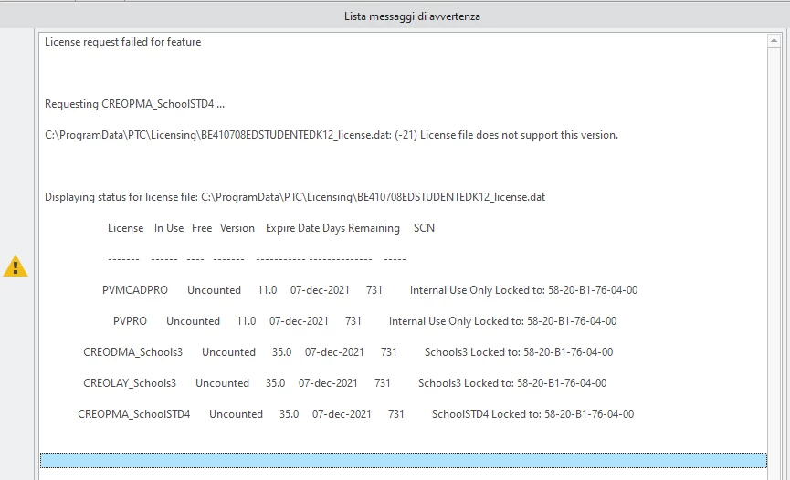Click the 'Expire Date Days Remaining' header
Viewport: 790px width, 480px height.
click(332, 228)
